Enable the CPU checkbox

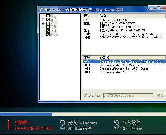pos(48,16)
